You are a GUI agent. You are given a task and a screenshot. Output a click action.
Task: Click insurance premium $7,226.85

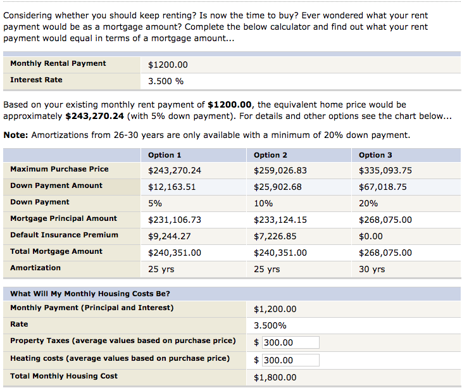coord(275,237)
